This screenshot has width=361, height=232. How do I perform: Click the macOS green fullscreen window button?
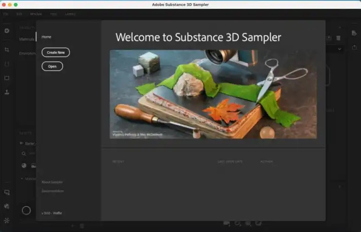click(16, 5)
